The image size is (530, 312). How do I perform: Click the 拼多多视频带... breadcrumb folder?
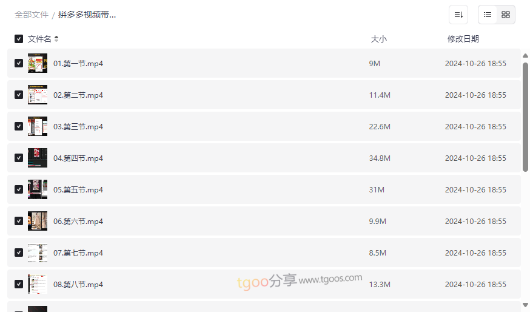pos(87,15)
